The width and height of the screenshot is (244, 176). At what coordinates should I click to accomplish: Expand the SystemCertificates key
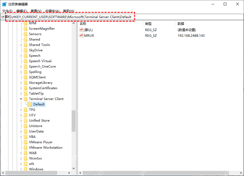coord(21,88)
